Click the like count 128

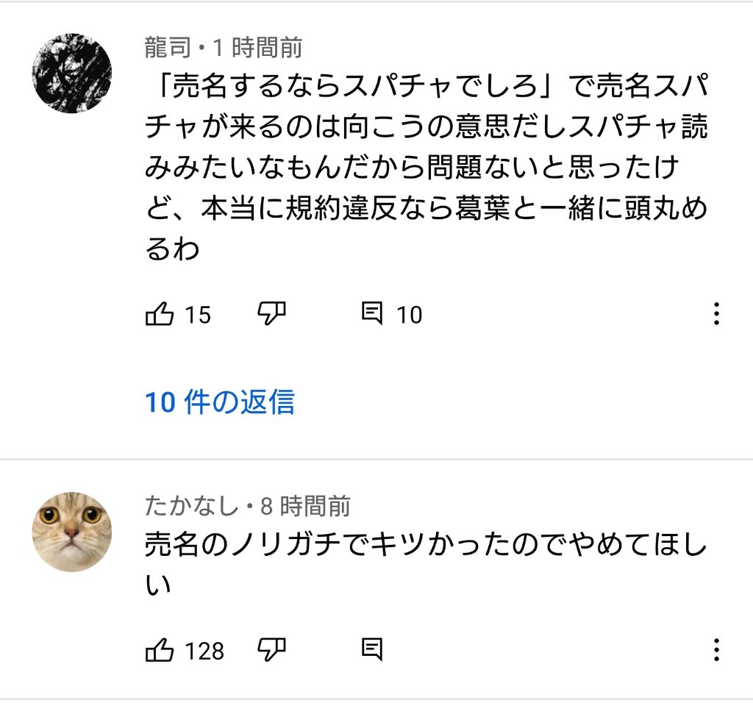tap(204, 651)
